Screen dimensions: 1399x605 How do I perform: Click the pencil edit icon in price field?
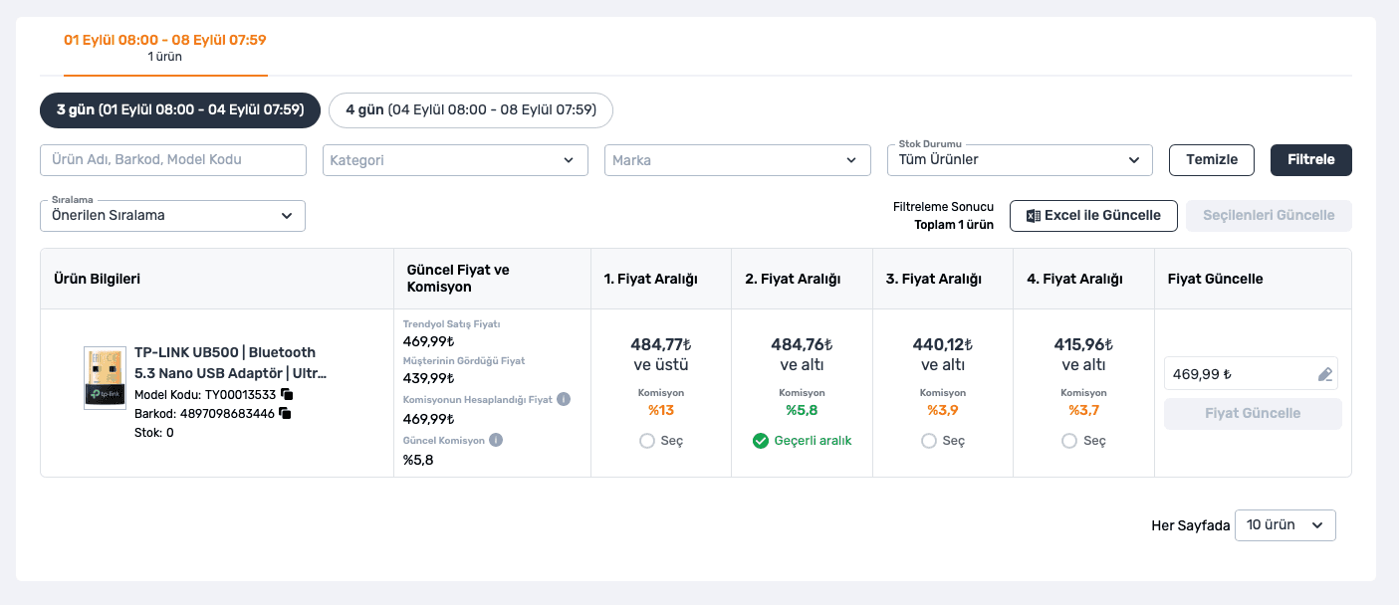point(1324,374)
